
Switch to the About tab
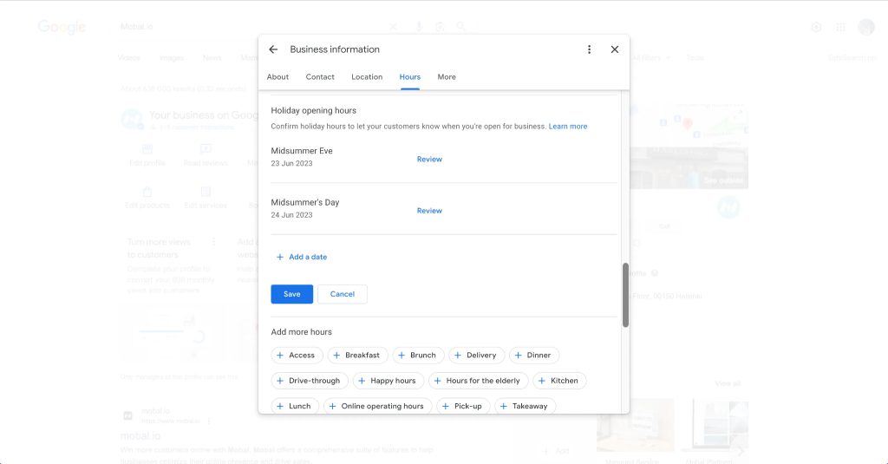coord(277,77)
